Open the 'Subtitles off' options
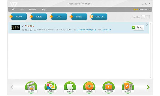Viewport: 160px width, 96px height. [x=106, y=30]
